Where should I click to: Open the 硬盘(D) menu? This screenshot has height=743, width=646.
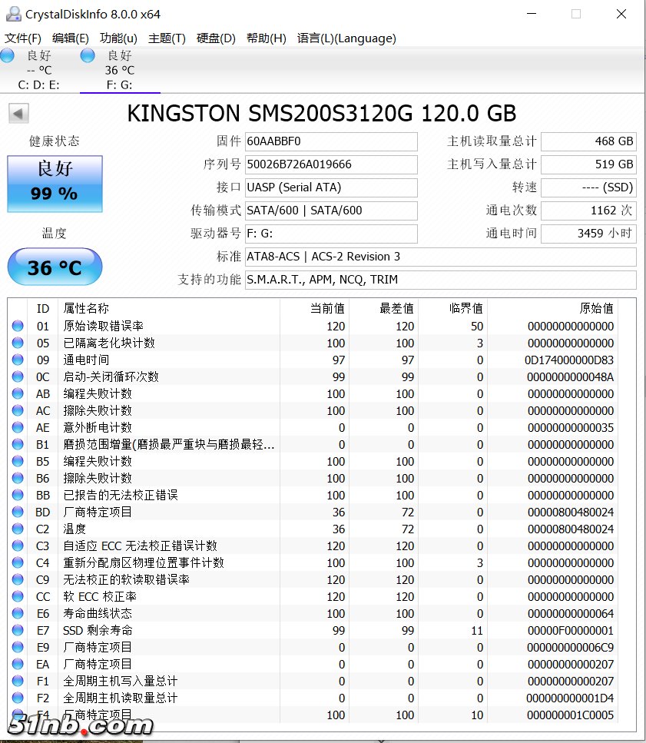(216, 38)
